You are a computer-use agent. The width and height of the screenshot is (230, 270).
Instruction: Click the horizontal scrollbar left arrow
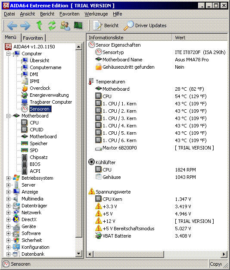point(90,254)
